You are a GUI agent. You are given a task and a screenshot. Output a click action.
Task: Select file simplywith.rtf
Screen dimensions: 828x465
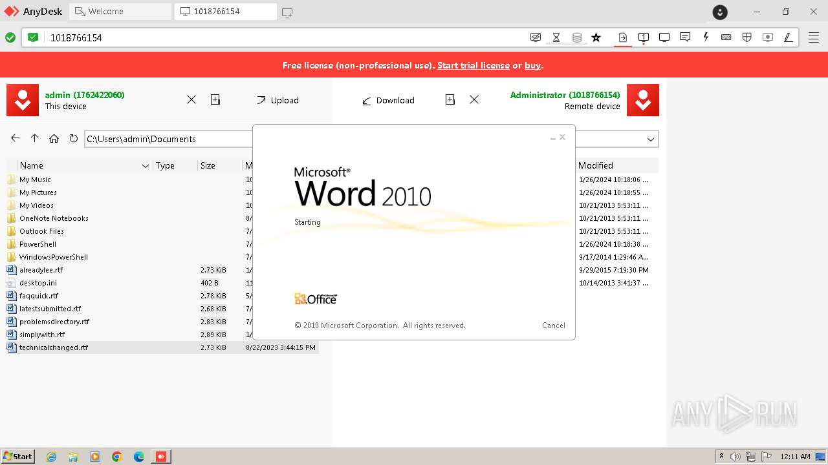(x=42, y=335)
